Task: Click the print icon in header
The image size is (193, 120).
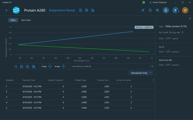Action: pyautogui.click(x=86, y=10)
